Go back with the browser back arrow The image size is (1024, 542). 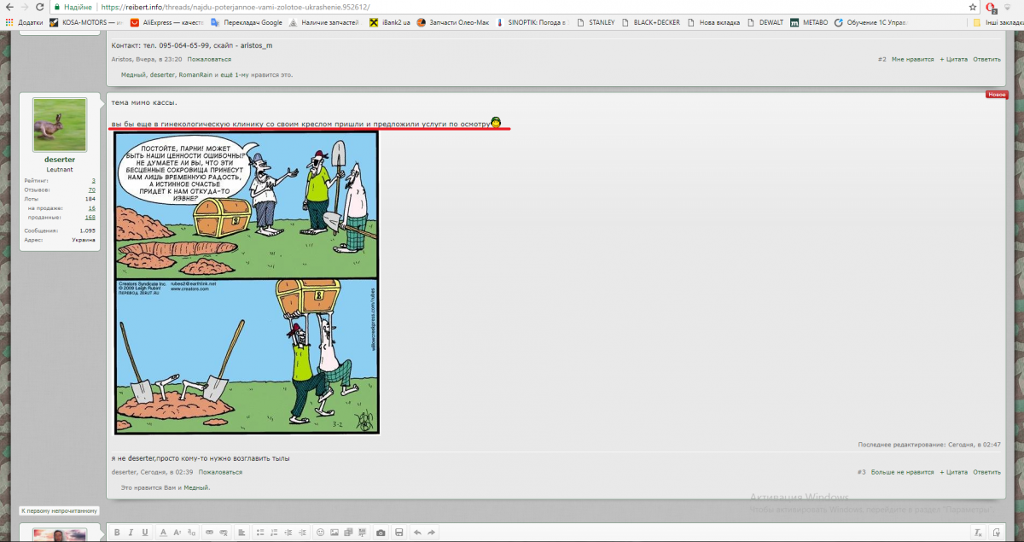click(x=9, y=6)
